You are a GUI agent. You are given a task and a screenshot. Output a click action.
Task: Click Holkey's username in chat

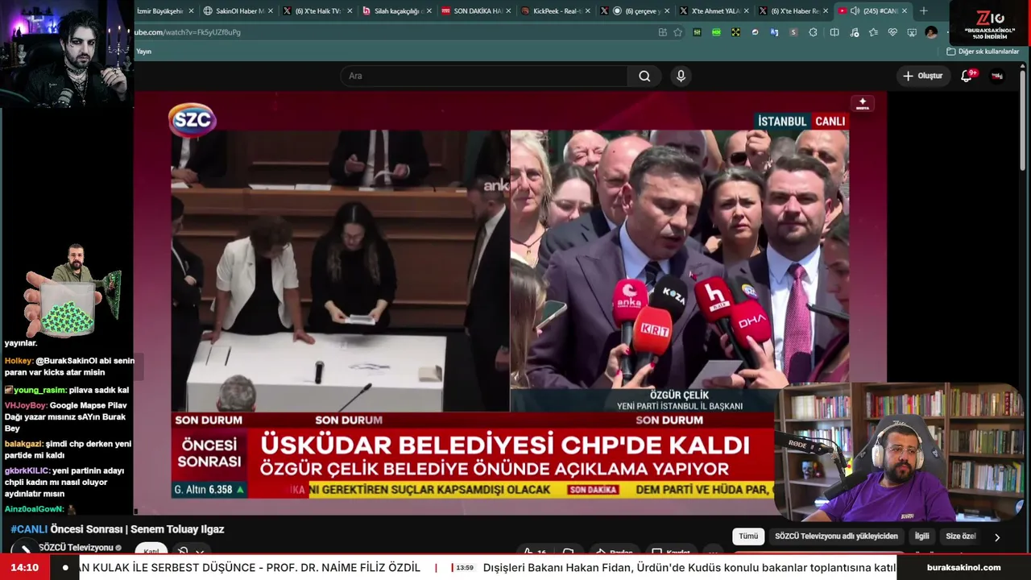[x=19, y=361]
